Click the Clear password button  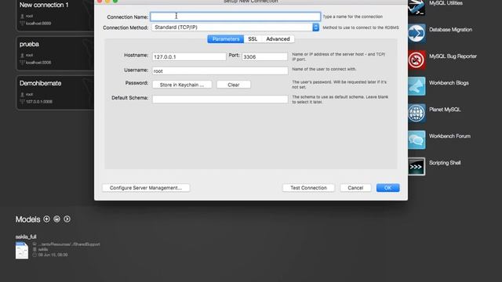click(234, 85)
